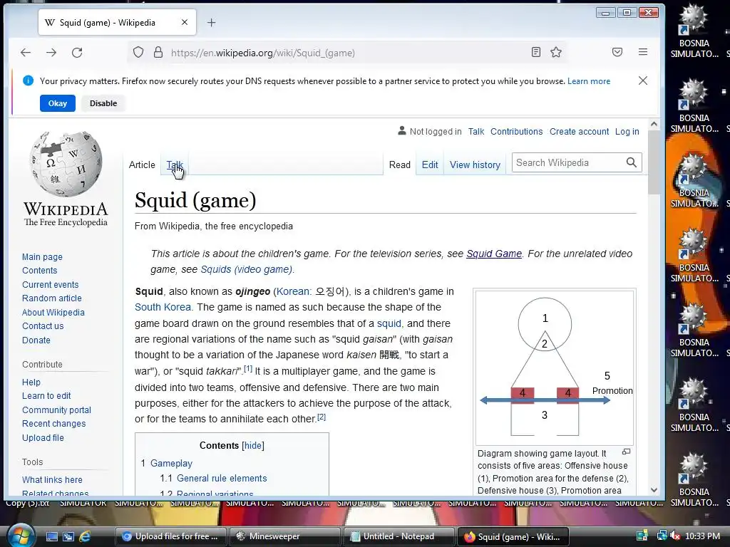Follow the squid animal link
Screen dimensions: 730x547
[389, 323]
